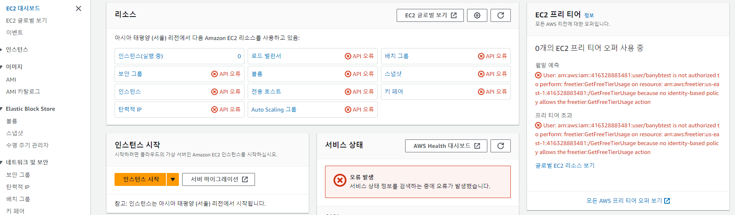Open 전용 호스트 resource link
735x215 pixels.
(266, 92)
